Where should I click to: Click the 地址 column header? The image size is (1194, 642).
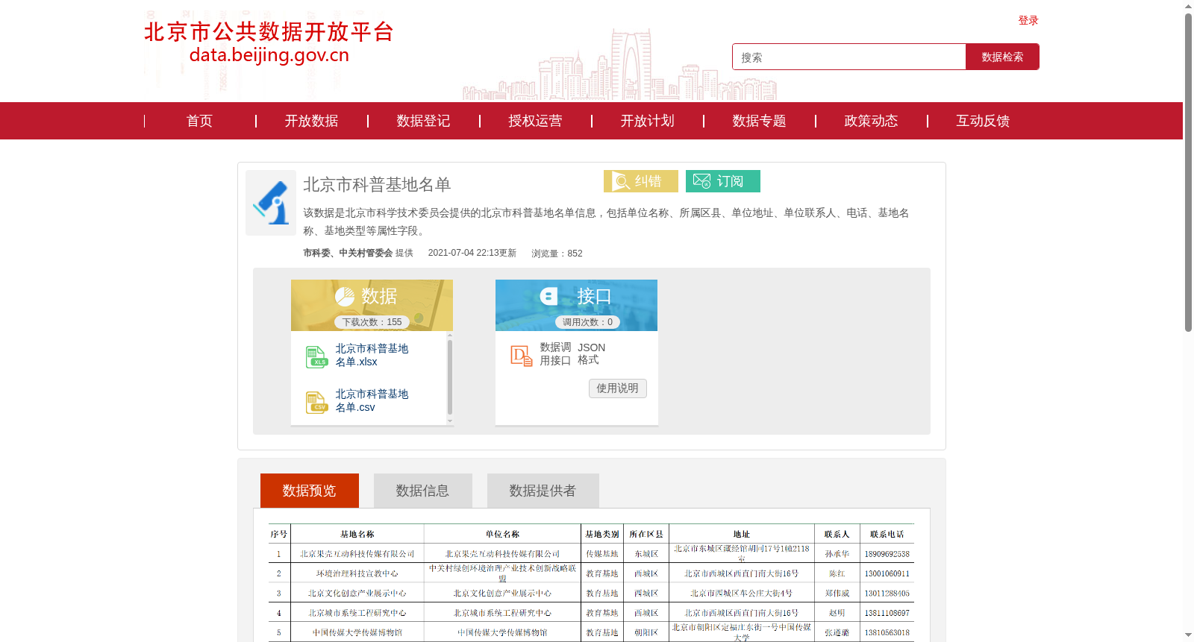742,534
